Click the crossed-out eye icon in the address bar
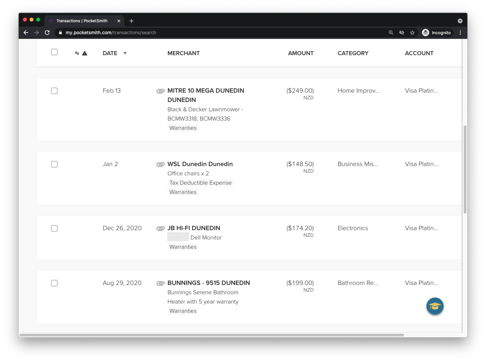Viewport: 486px width, 362px height. (x=402, y=33)
